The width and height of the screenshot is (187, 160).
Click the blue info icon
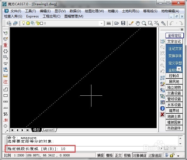[162, 108]
